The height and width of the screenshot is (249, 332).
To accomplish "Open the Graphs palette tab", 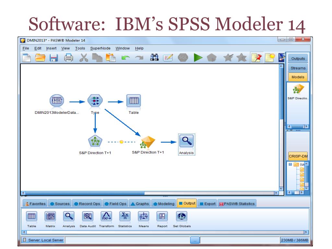I will tap(140, 204).
